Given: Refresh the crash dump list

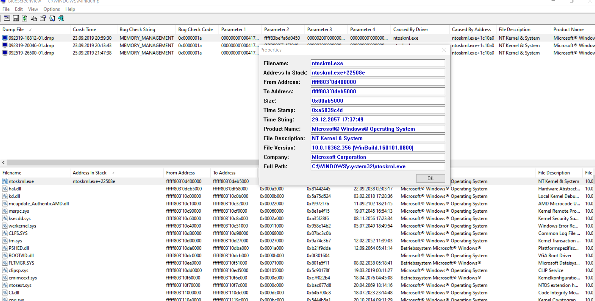Looking at the screenshot, I should tap(25, 18).
